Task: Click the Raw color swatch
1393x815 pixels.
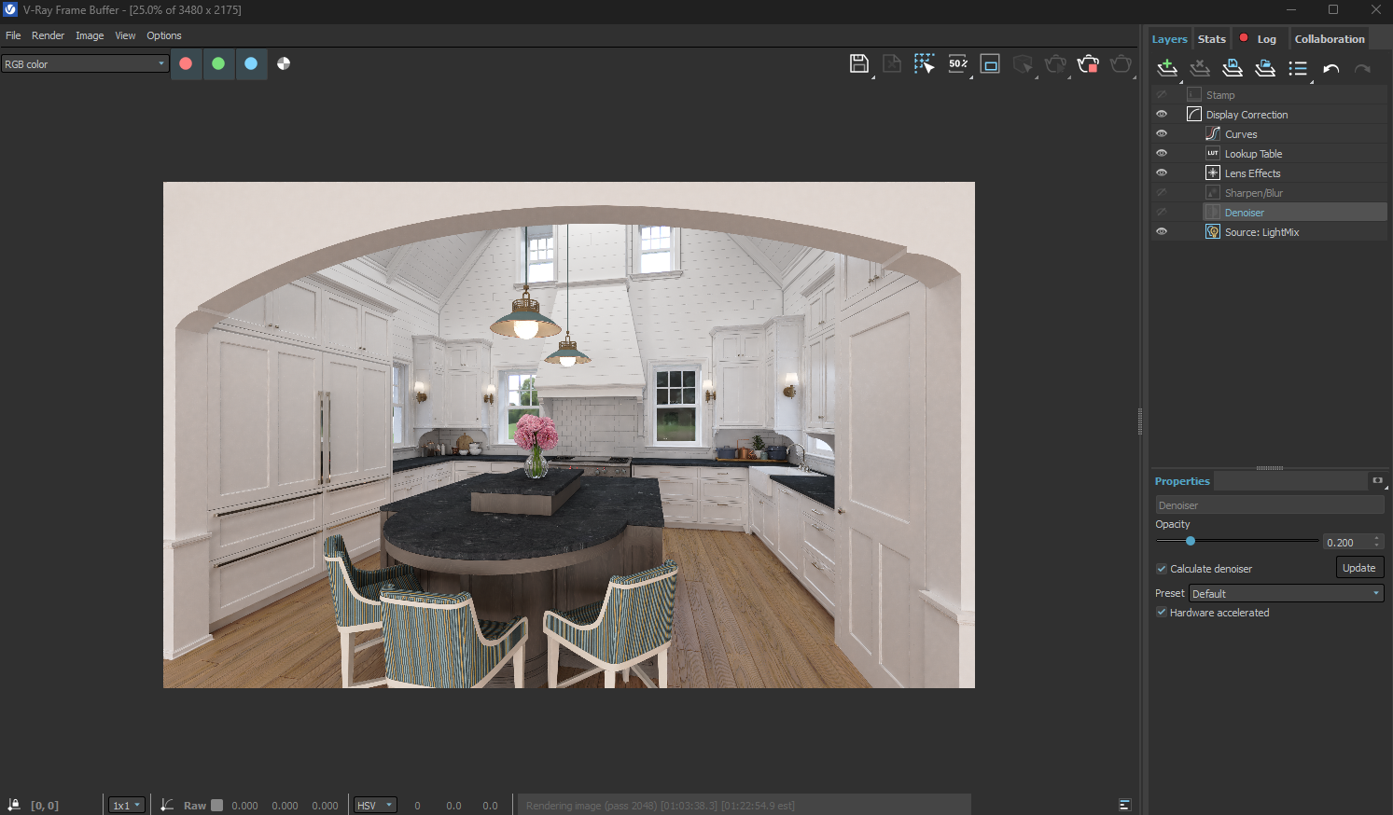Action: [217, 805]
